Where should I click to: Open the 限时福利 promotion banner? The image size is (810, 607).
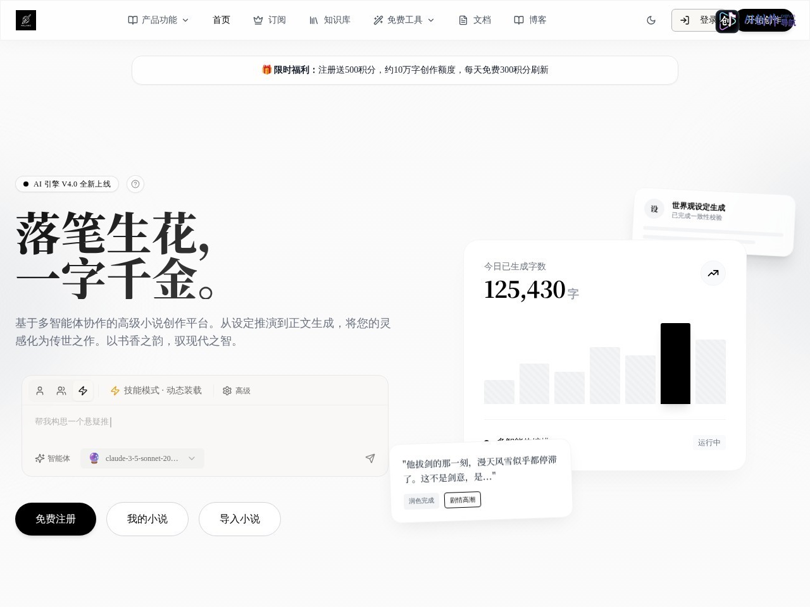405,70
